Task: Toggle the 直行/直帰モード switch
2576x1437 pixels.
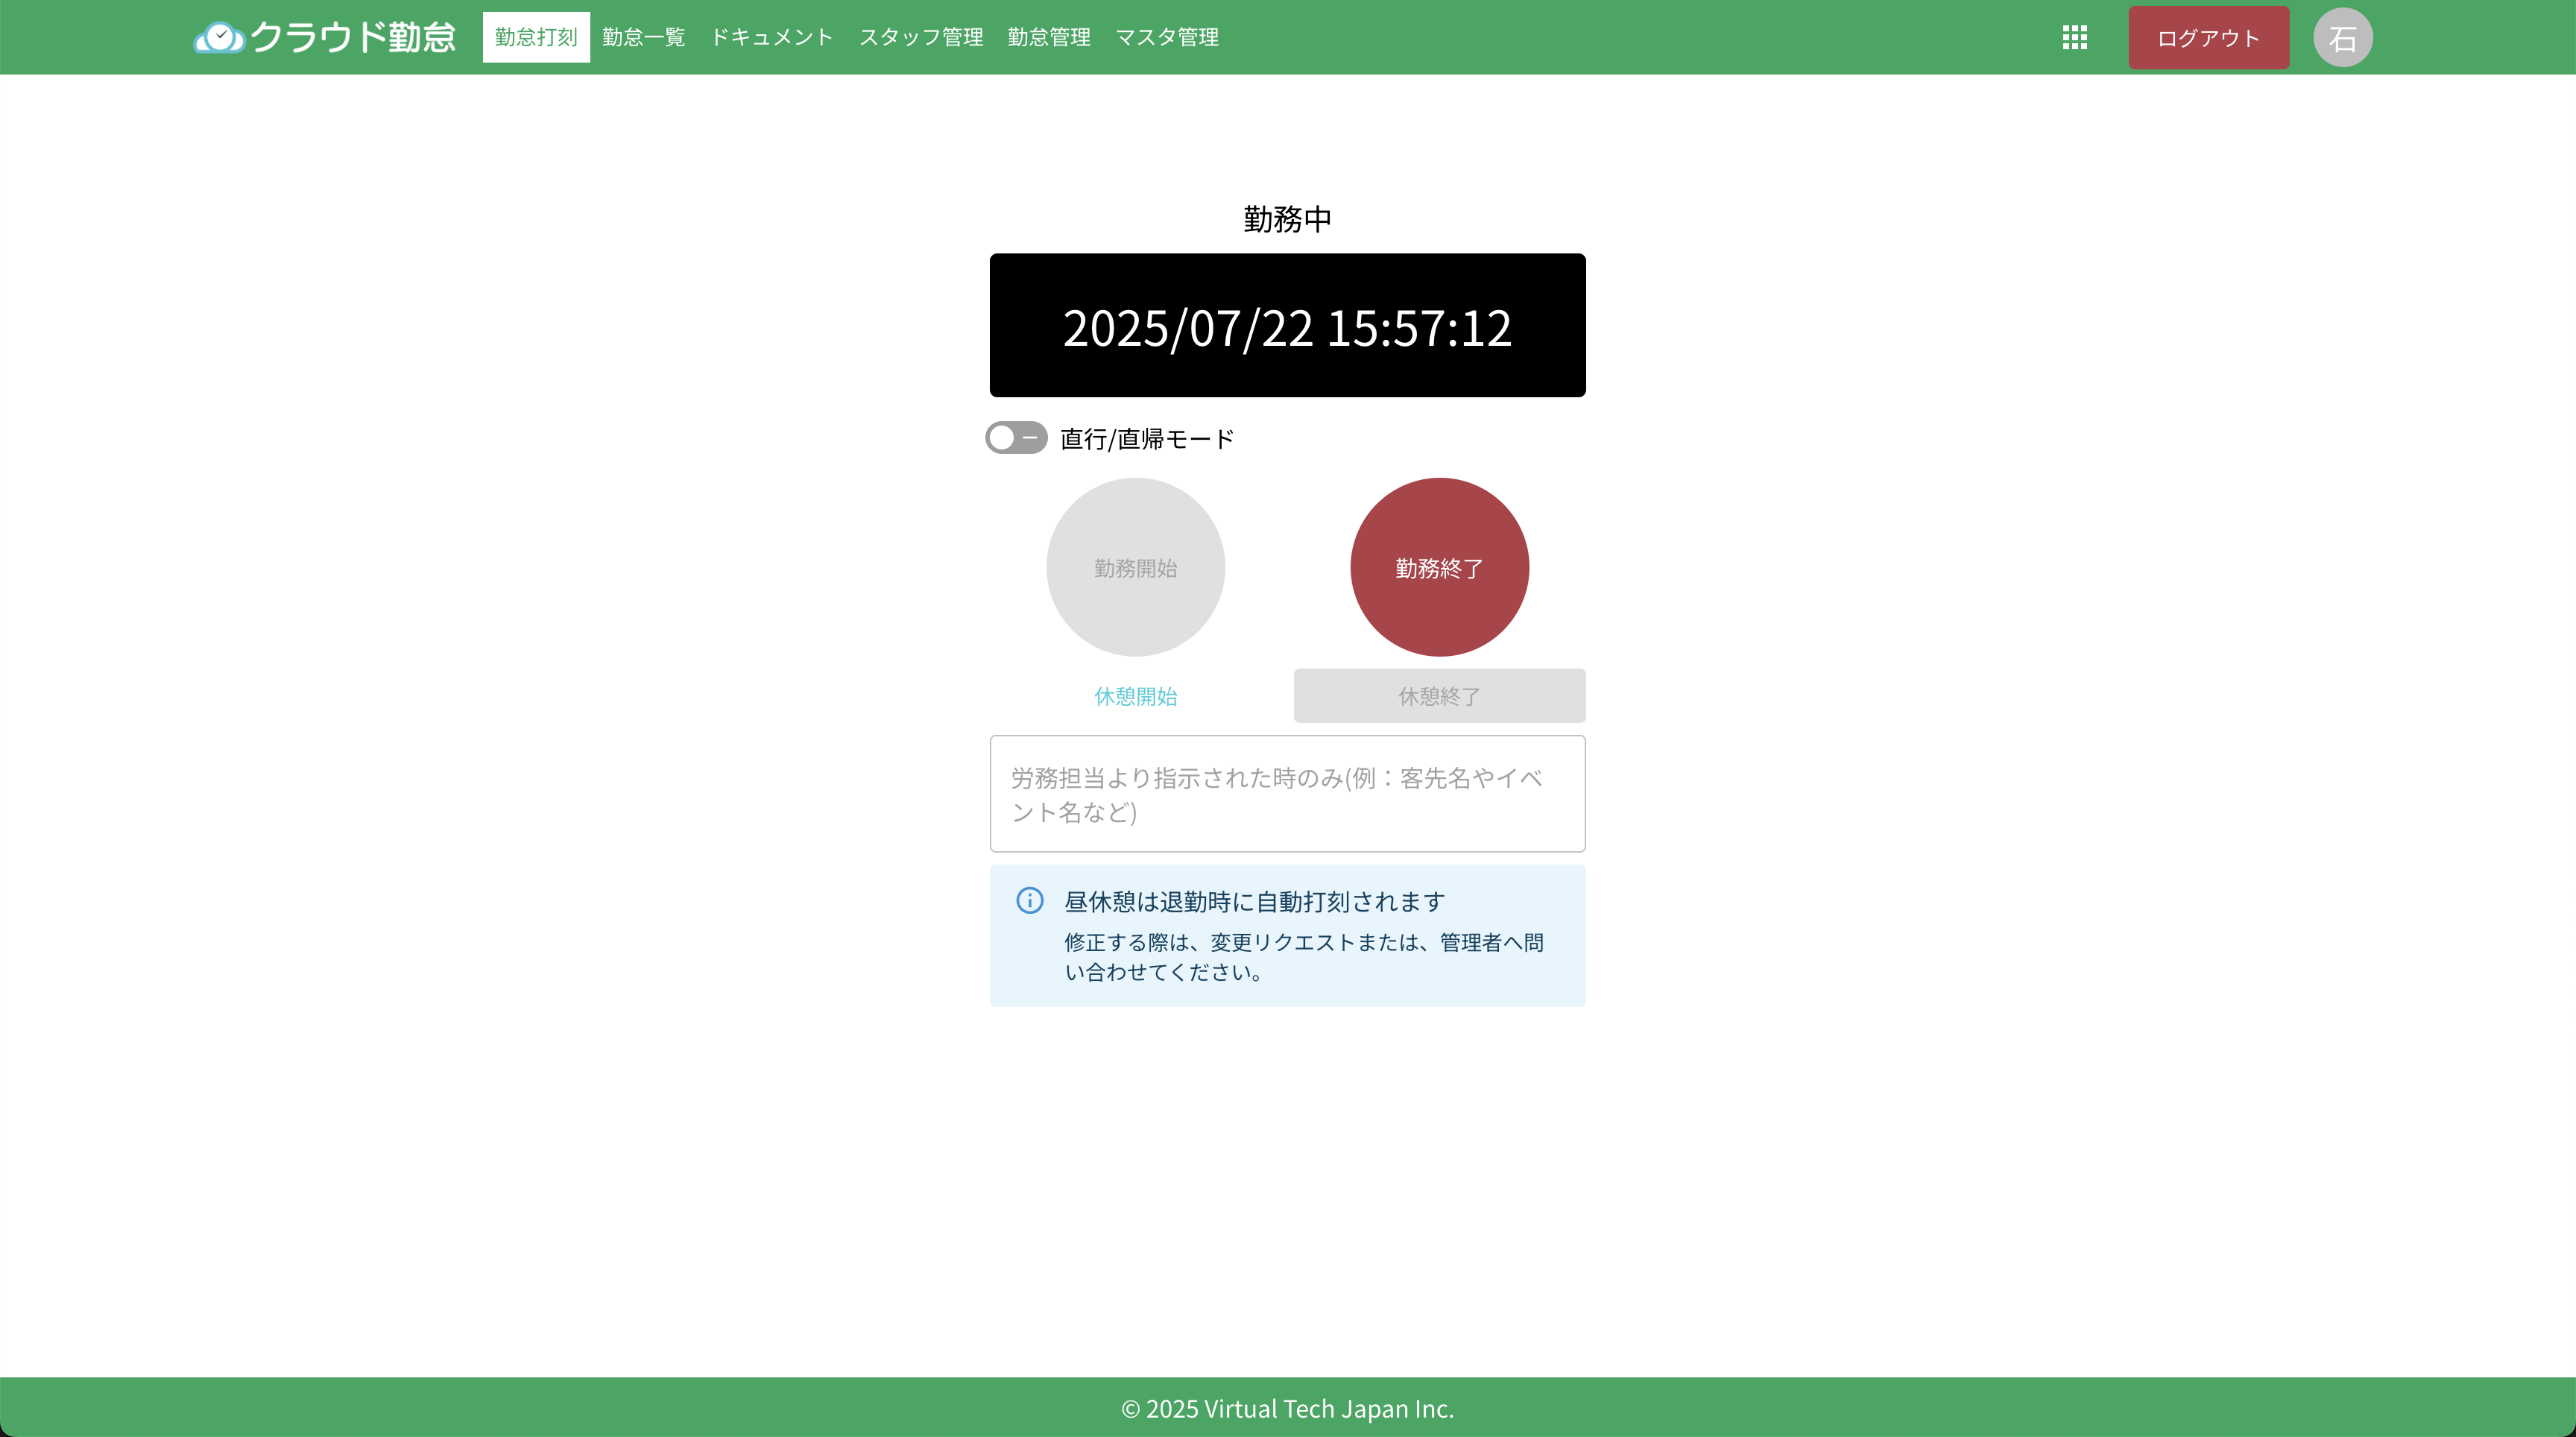Action: pyautogui.click(x=1016, y=438)
